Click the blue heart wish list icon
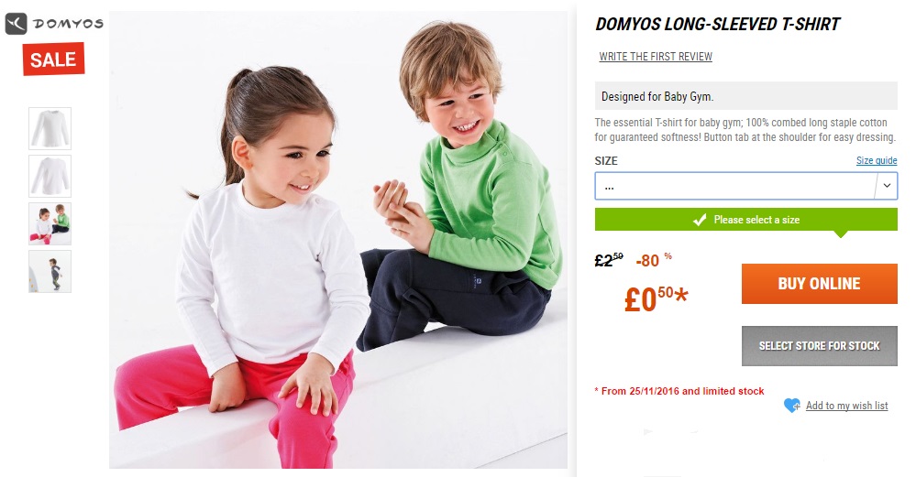916x477 pixels. point(791,405)
